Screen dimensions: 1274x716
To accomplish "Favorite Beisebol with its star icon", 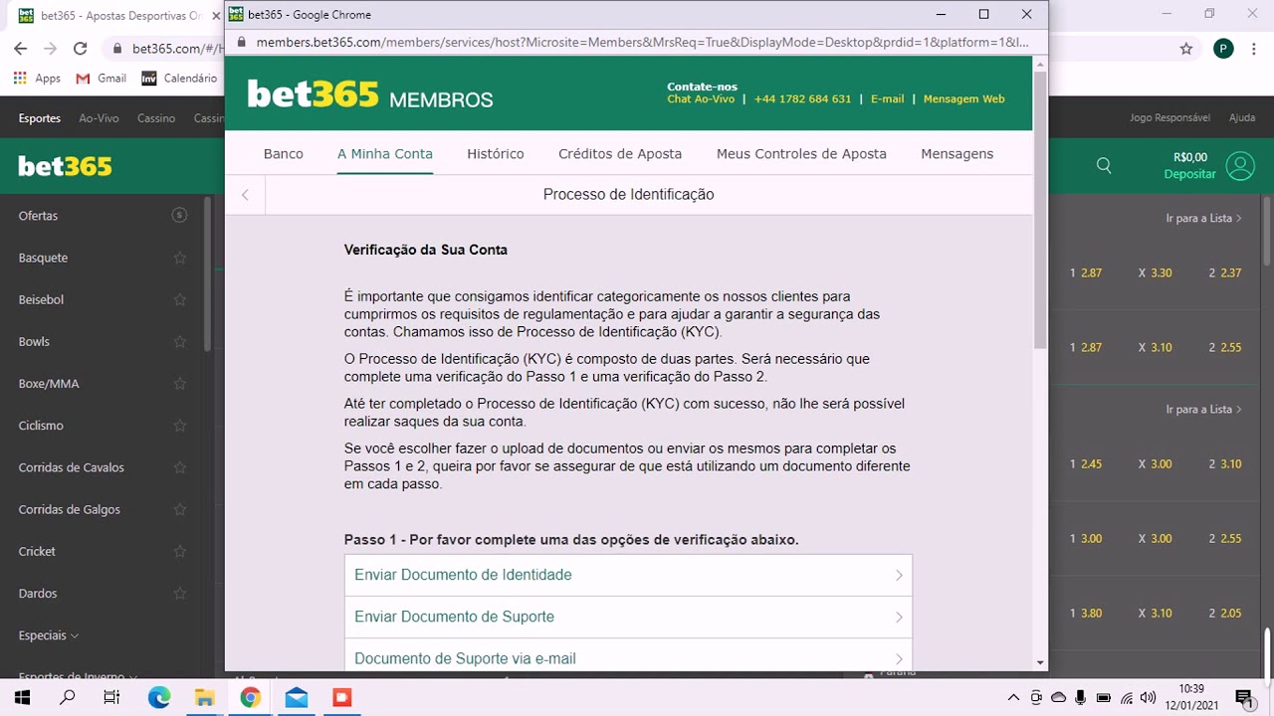I will (179, 299).
